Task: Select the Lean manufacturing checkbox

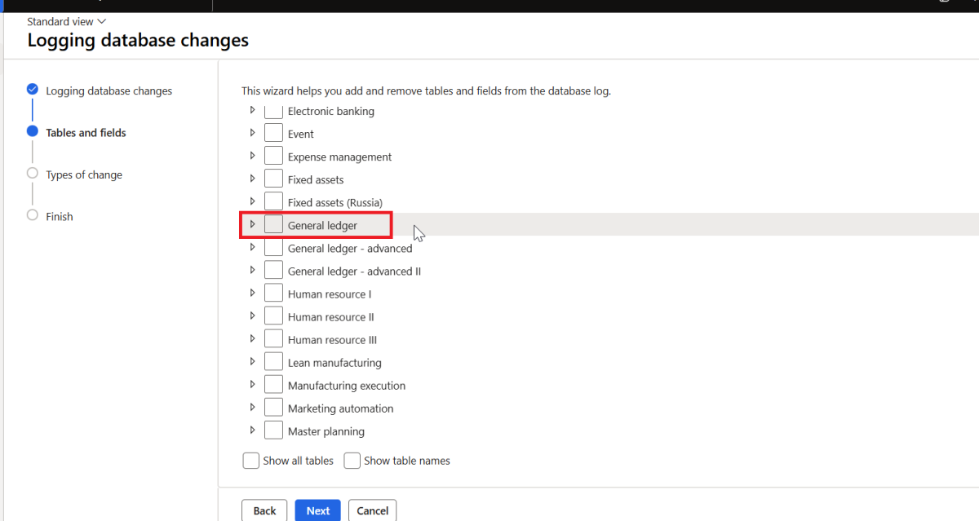Action: 273,362
